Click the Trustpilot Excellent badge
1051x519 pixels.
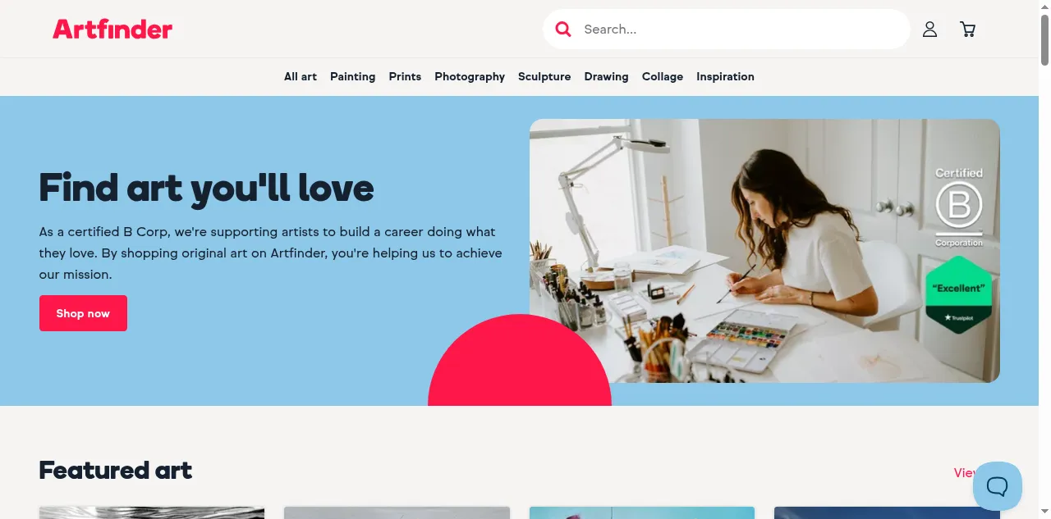click(x=959, y=294)
